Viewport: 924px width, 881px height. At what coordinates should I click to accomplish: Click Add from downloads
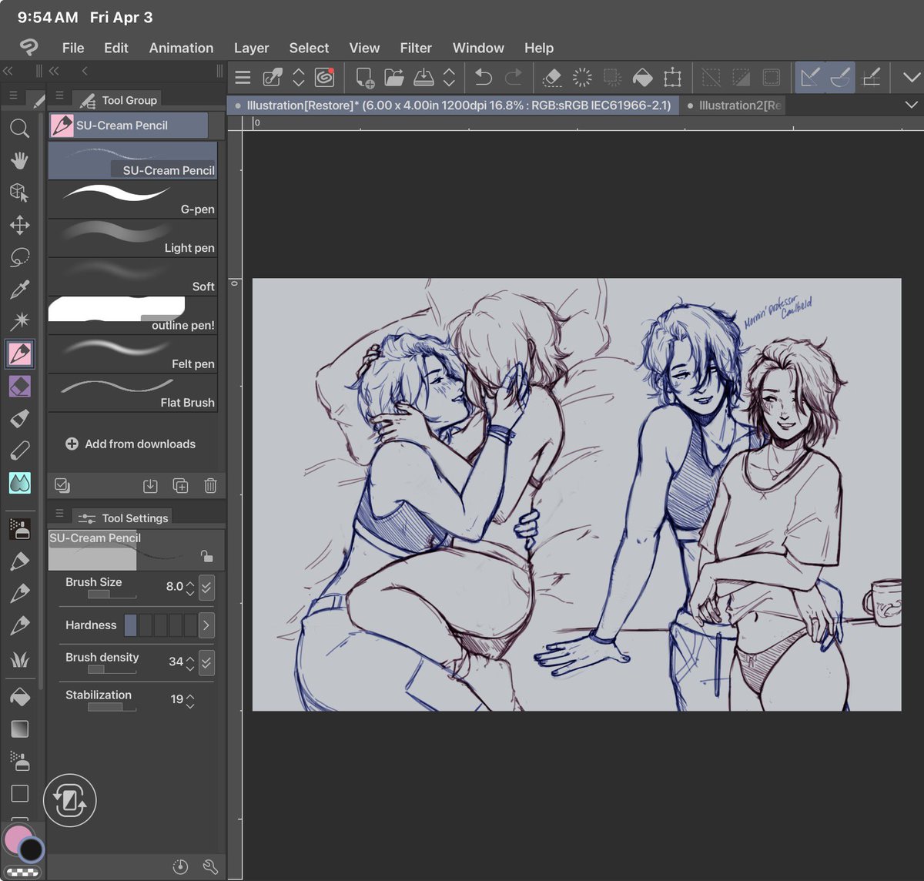pyautogui.click(x=131, y=444)
